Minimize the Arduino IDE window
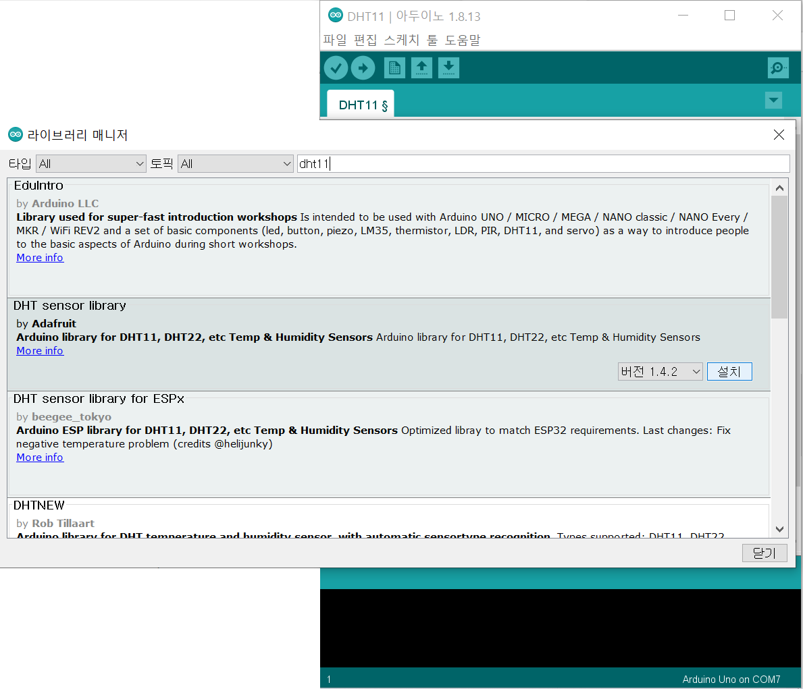803x689 pixels. (683, 16)
